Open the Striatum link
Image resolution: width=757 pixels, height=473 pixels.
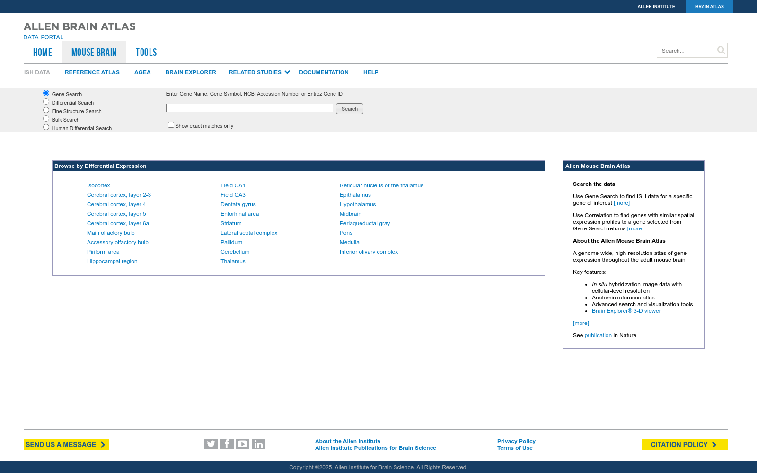click(x=231, y=223)
